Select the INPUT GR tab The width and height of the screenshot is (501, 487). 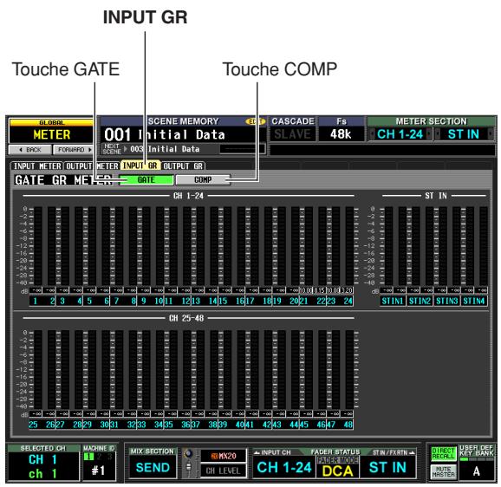pos(140,166)
